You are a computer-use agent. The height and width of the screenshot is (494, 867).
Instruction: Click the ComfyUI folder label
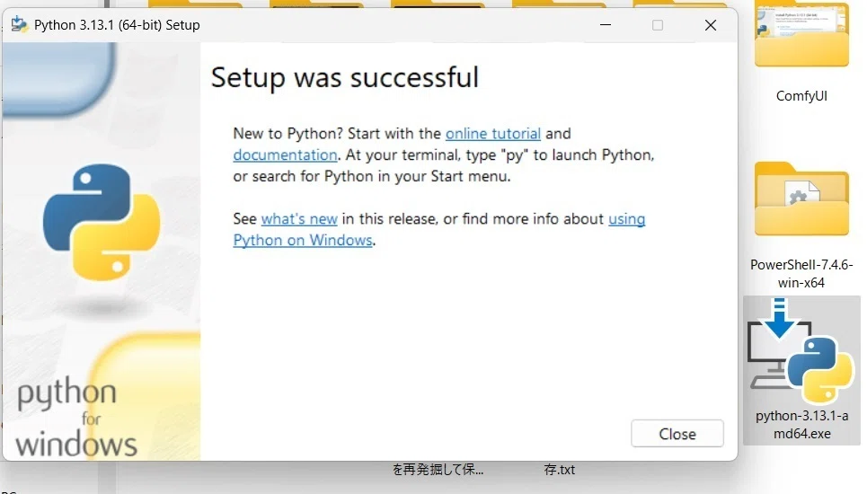point(801,96)
